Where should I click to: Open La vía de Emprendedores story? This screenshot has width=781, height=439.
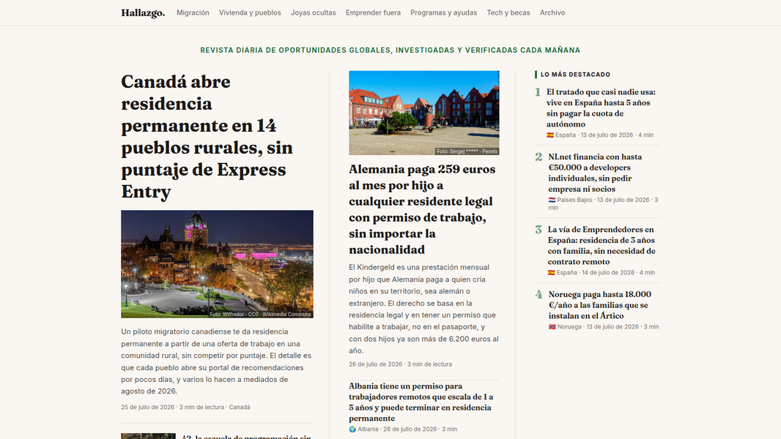[x=603, y=246]
